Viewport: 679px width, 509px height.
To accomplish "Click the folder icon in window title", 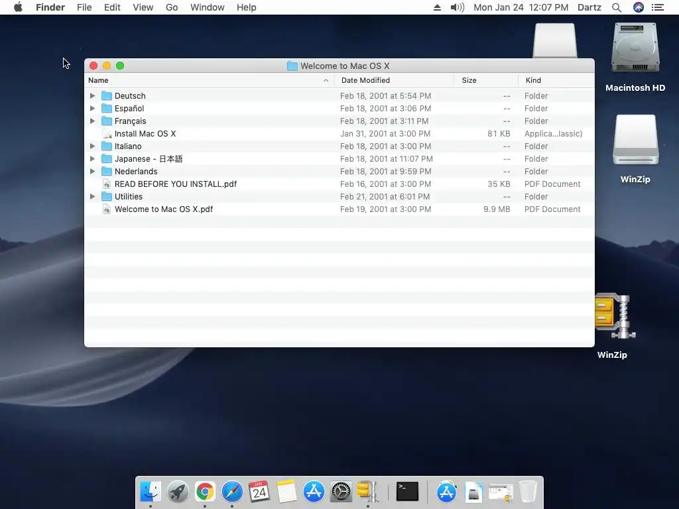I will [292, 66].
